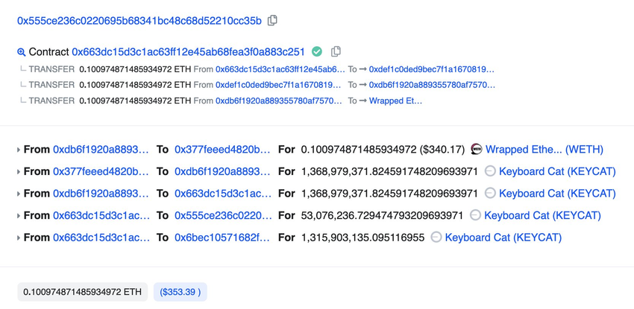The height and width of the screenshot is (309, 634).
Task: Click the green verified checkmark icon
Action: click(317, 51)
